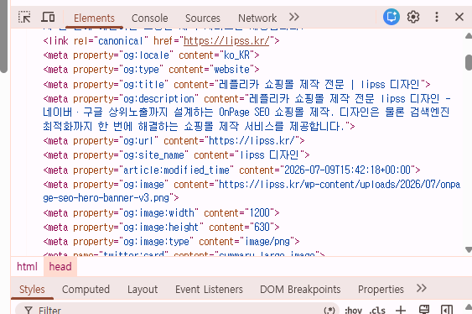Activate the inspect element picker icon
Image resolution: width=472 pixels, height=314 pixels.
24,17
